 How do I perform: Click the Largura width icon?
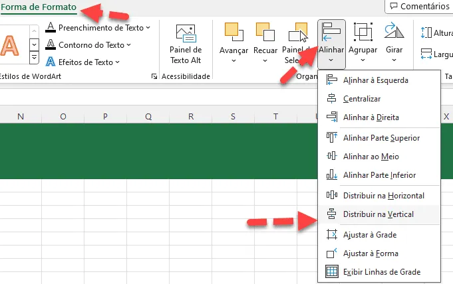426,54
